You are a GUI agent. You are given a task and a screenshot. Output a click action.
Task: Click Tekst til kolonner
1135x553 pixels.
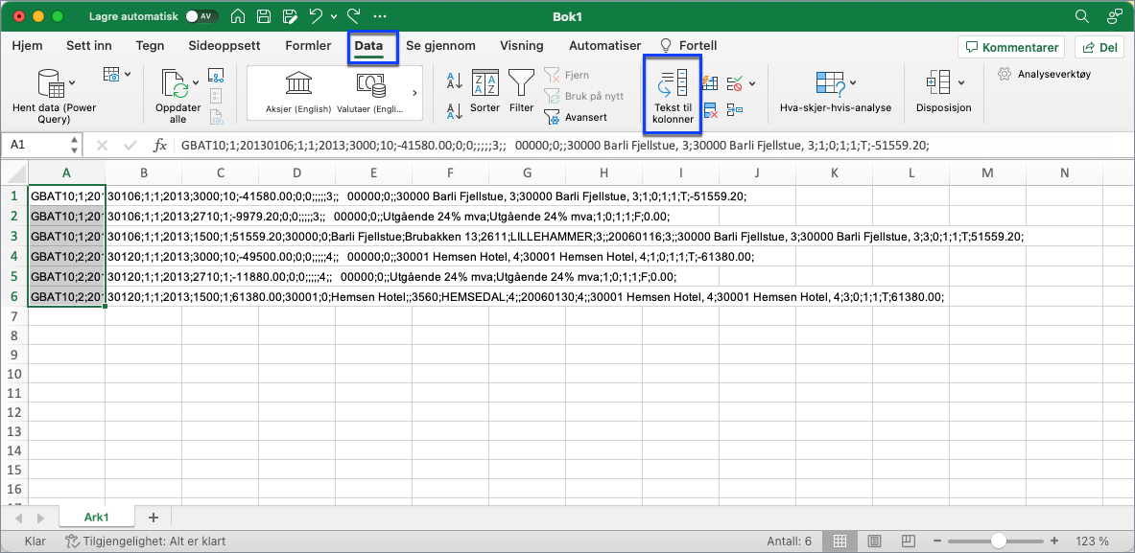(x=673, y=96)
